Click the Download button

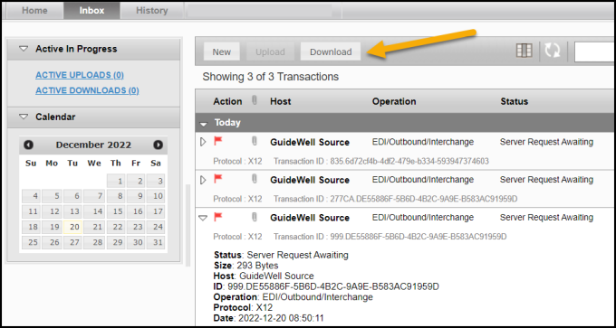(x=331, y=52)
